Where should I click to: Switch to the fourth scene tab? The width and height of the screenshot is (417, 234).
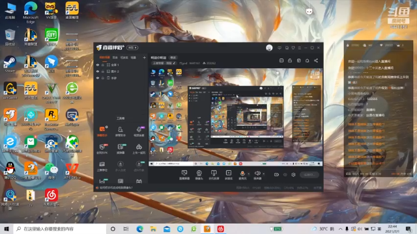tap(133, 58)
